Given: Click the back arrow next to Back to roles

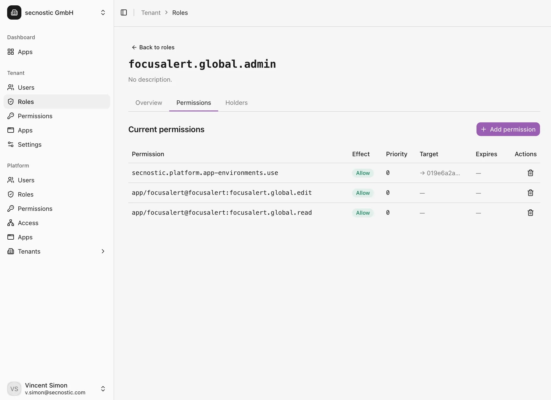Looking at the screenshot, I should (134, 47).
